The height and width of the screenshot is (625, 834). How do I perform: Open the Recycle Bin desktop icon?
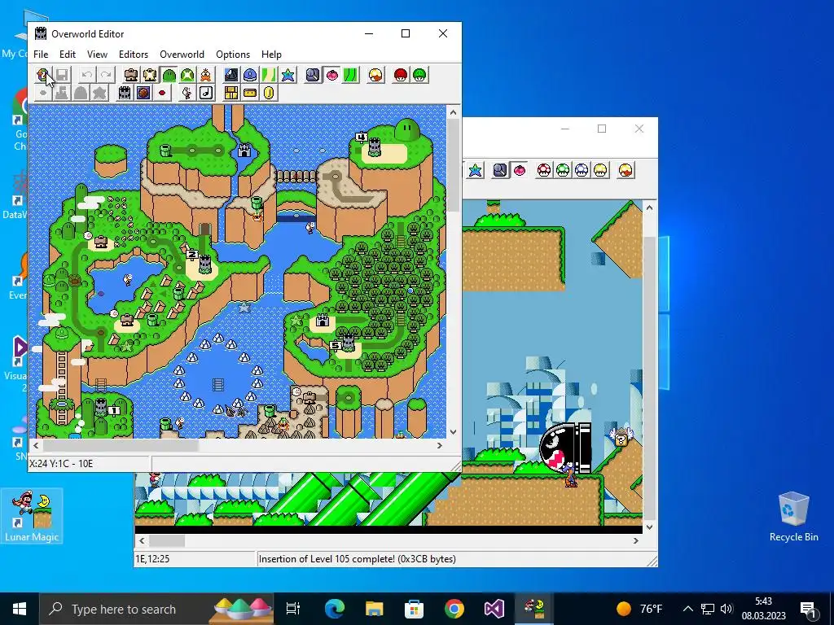pos(793,517)
